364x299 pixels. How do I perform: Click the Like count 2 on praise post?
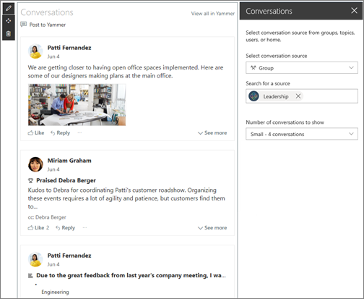tap(48, 227)
